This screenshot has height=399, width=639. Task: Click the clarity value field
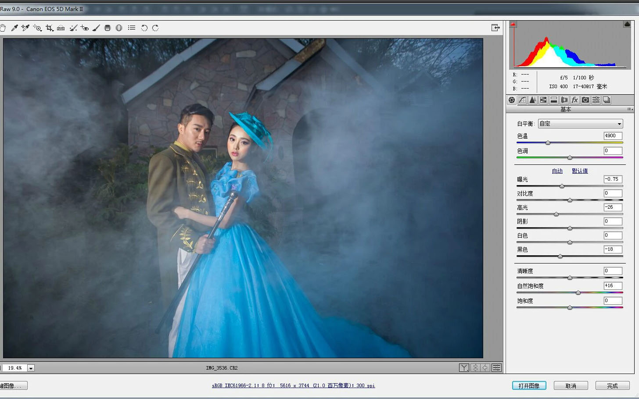point(613,271)
